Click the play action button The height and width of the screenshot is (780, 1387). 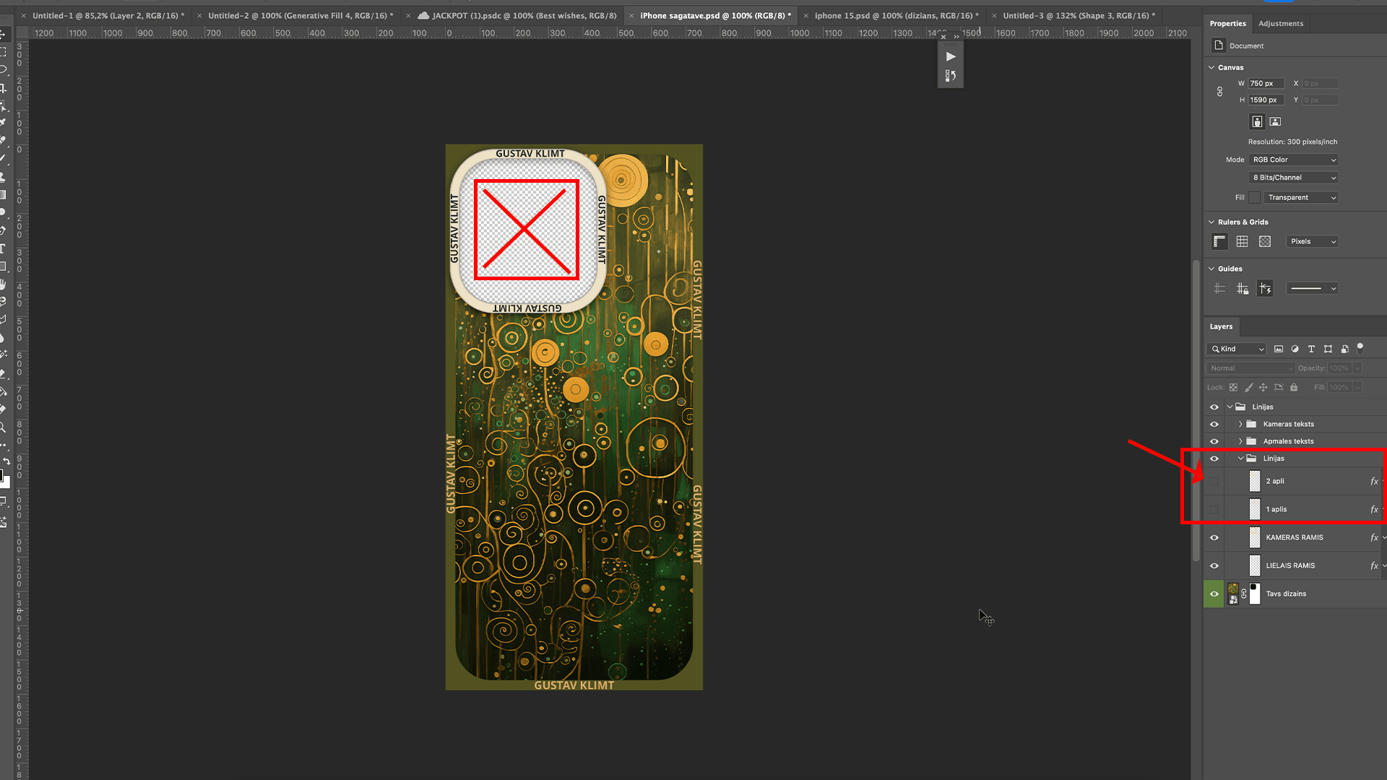click(x=951, y=56)
